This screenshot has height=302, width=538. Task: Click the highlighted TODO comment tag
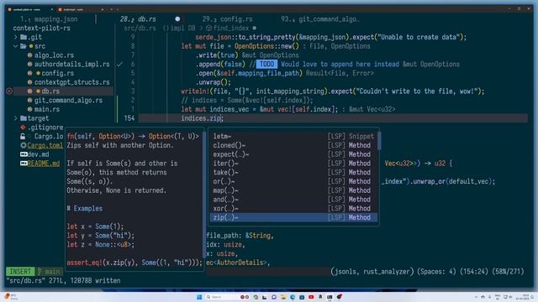tap(267, 64)
